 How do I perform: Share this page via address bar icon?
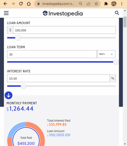click(88, 4)
